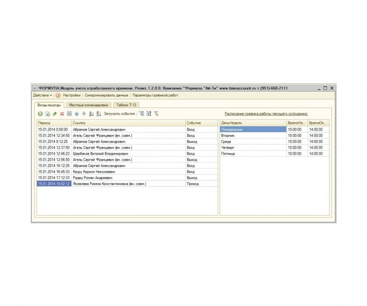Open the Настройки menu item

pos(72,95)
